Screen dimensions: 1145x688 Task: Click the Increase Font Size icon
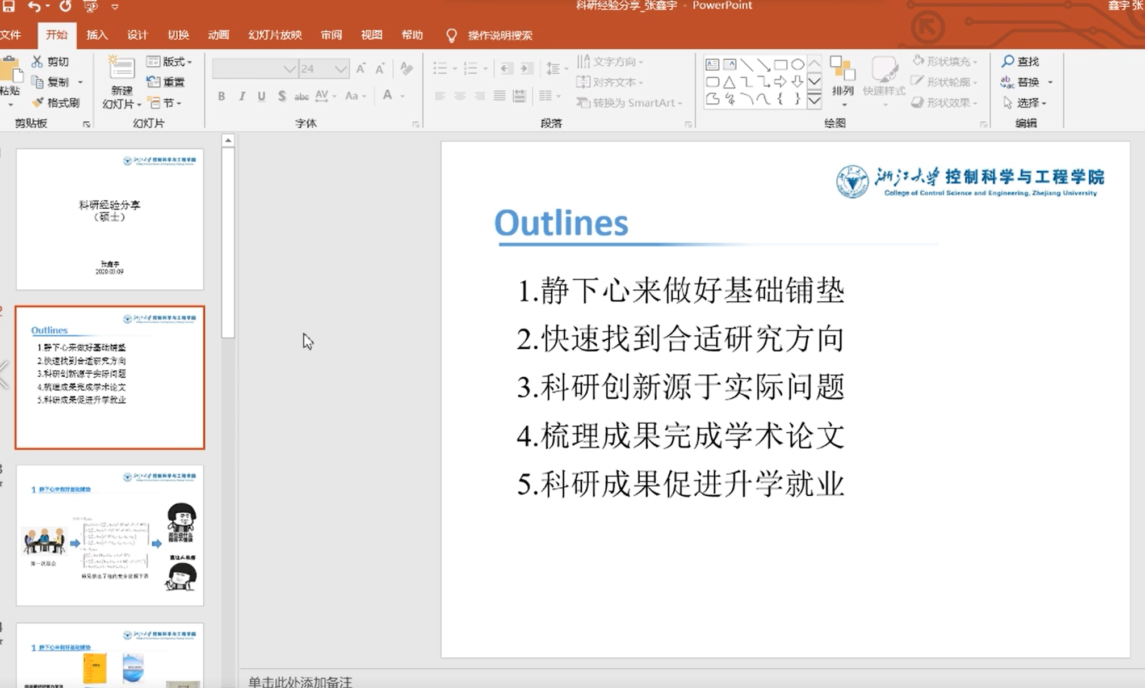(361, 69)
